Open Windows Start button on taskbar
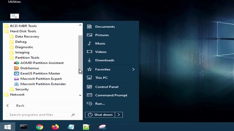The height and width of the screenshot is (131, 234). (x=8, y=127)
